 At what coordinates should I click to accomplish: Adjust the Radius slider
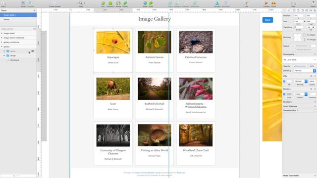(x=301, y=46)
